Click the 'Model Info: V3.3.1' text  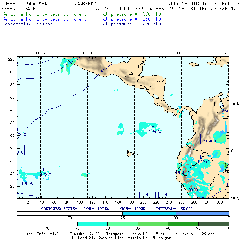(43, 234)
